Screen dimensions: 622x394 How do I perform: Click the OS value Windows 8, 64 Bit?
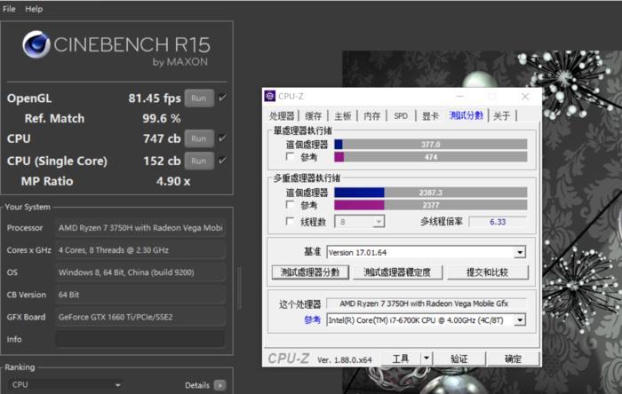126,272
